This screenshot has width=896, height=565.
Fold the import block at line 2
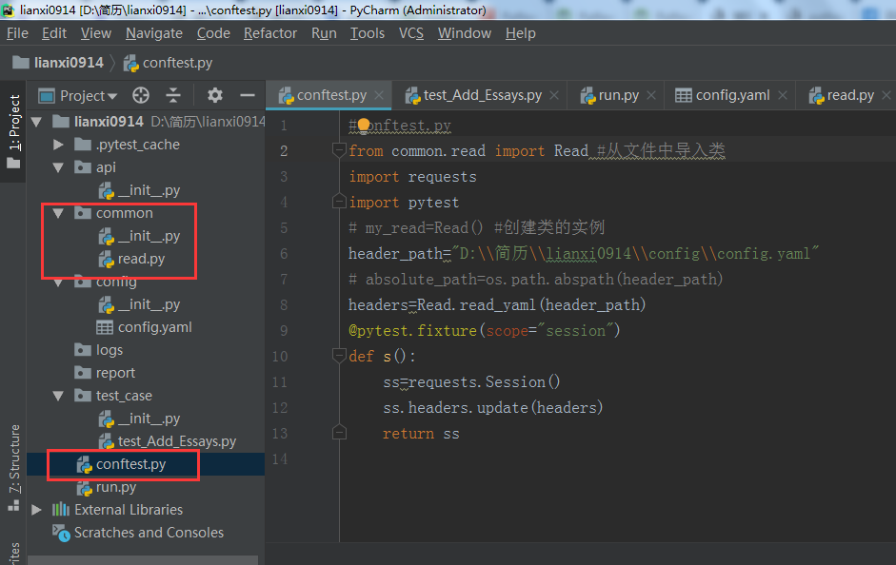339,150
